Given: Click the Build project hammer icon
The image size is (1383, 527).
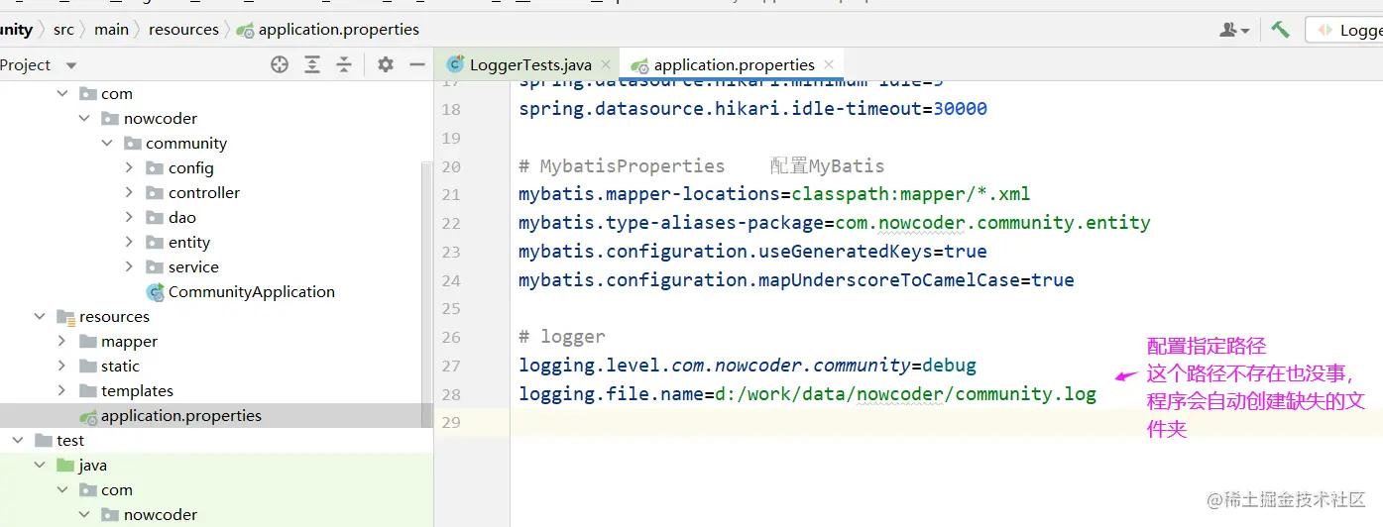Looking at the screenshot, I should [x=1280, y=29].
